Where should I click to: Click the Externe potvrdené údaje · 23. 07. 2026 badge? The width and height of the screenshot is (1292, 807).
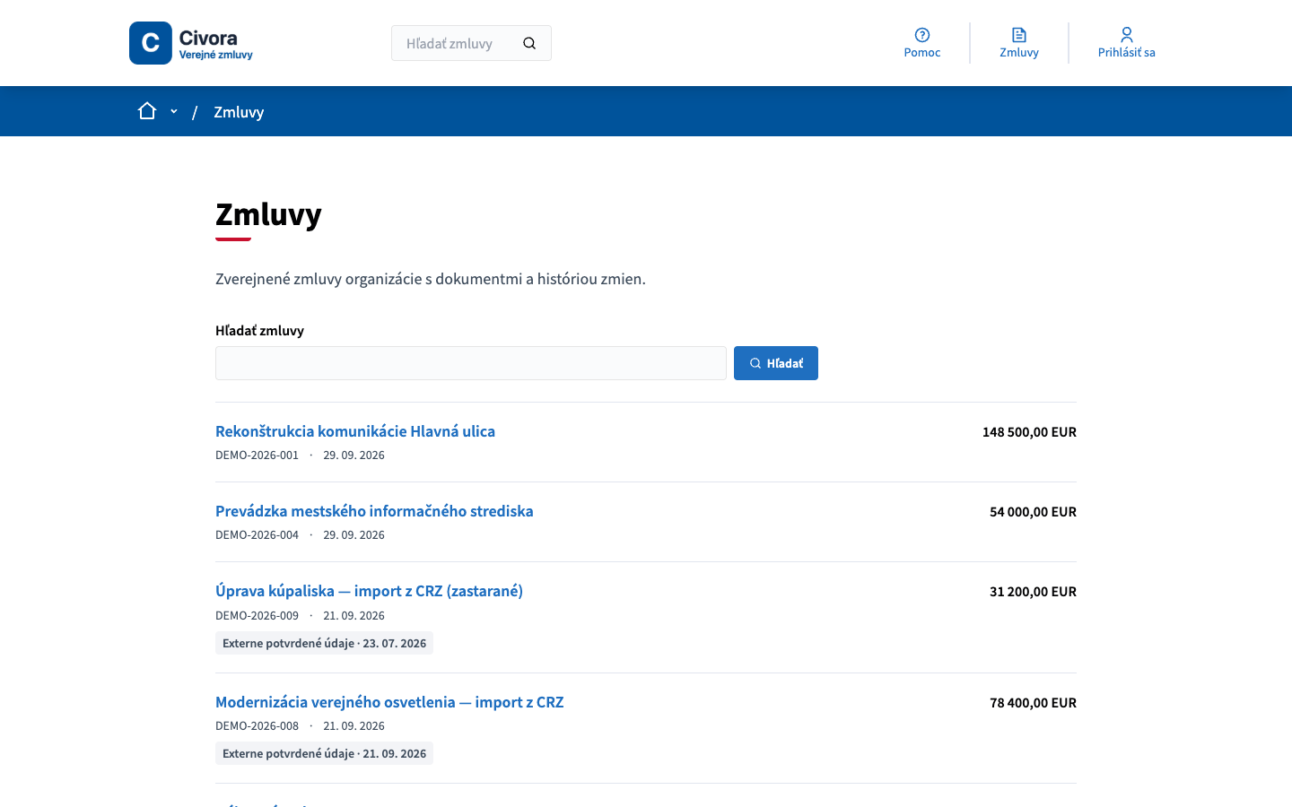(x=324, y=643)
